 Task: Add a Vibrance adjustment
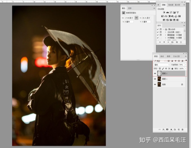click(x=178, y=13)
